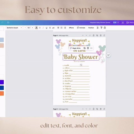Click Add page title for Page 5
The height and width of the screenshot is (134, 134).
click(63, 109)
